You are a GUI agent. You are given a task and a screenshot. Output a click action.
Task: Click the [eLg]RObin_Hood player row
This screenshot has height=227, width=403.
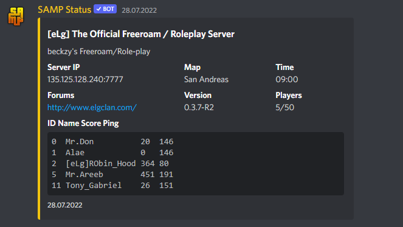110,164
